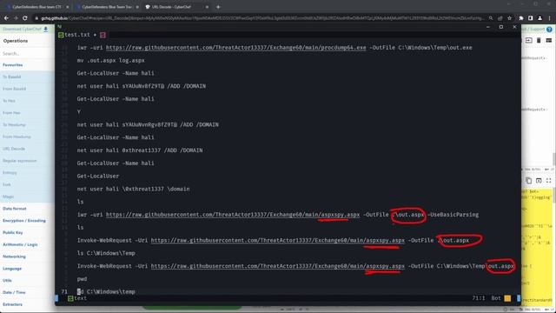Open the browser extensions puzzle icon
The width and height of the screenshot is (556, 313).
pos(521,18)
